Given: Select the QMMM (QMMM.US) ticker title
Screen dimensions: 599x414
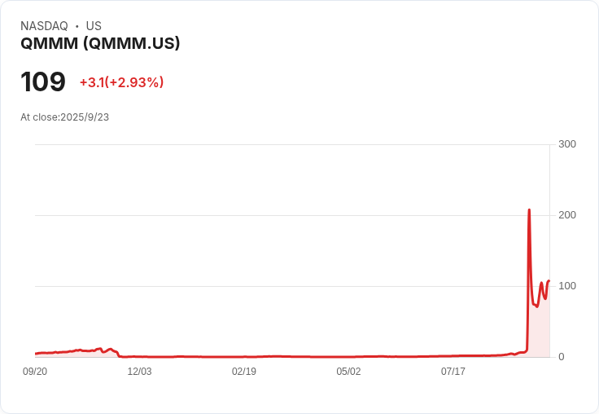Looking at the screenshot, I should click(x=100, y=43).
